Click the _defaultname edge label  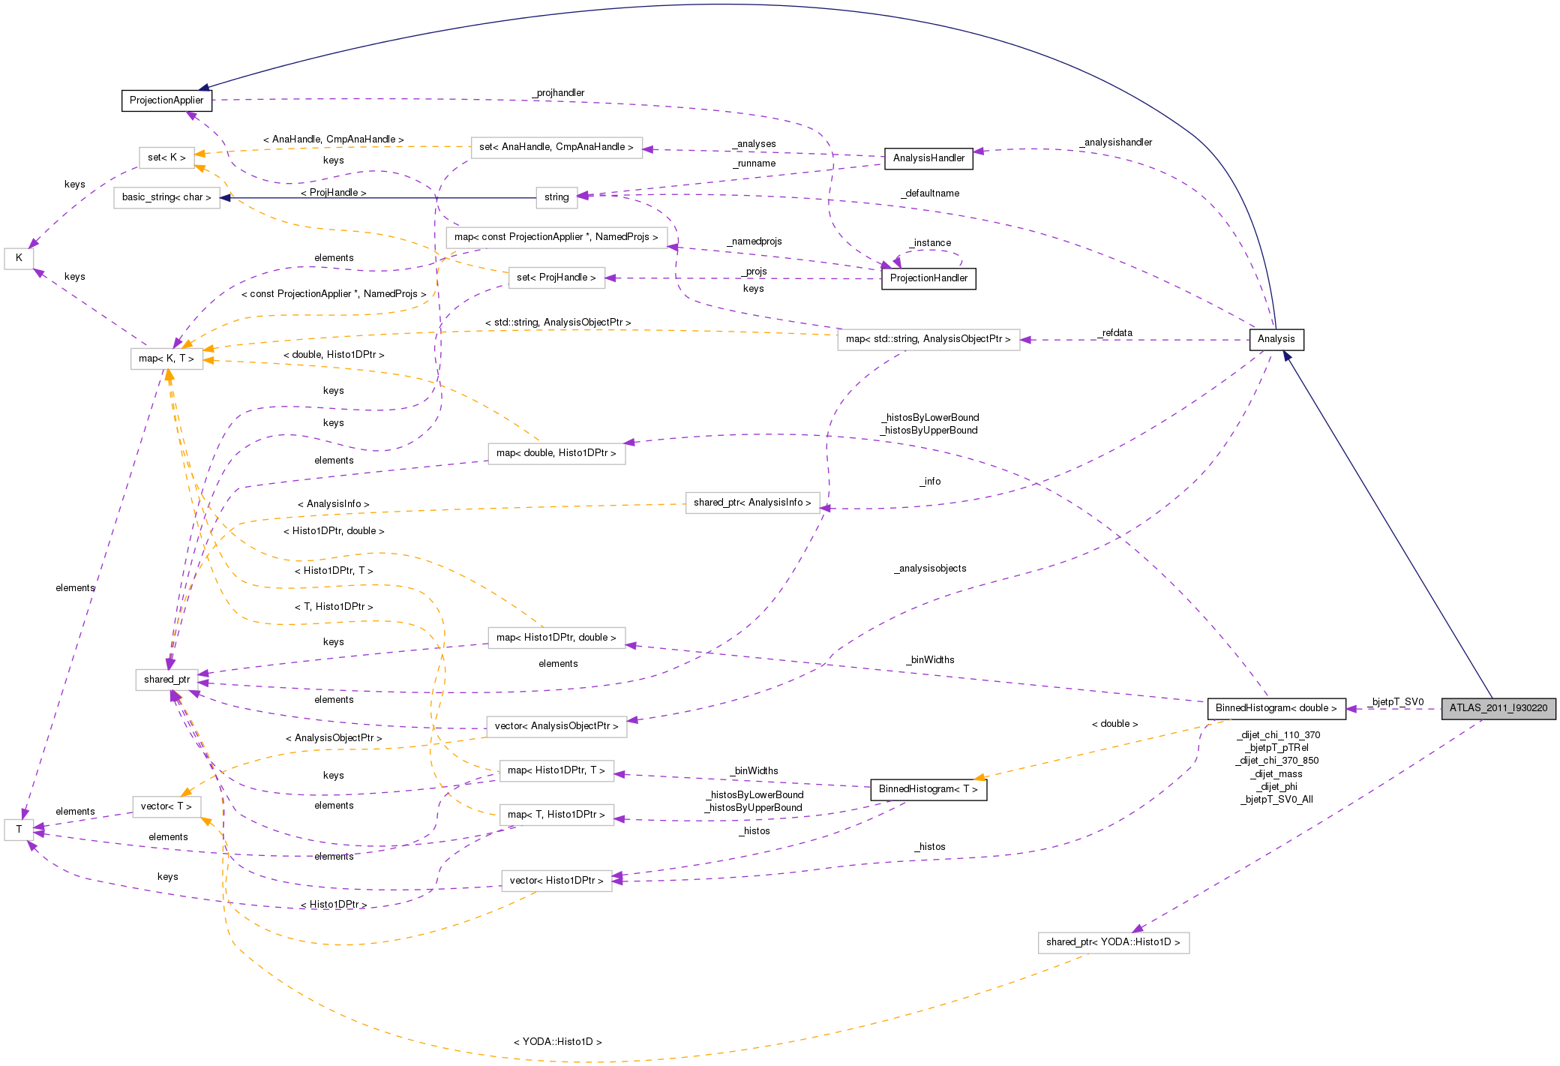coord(930,194)
